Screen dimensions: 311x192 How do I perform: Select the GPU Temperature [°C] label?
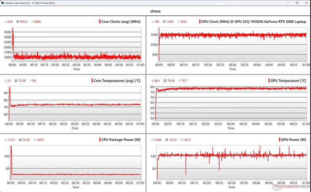[x=289, y=80]
